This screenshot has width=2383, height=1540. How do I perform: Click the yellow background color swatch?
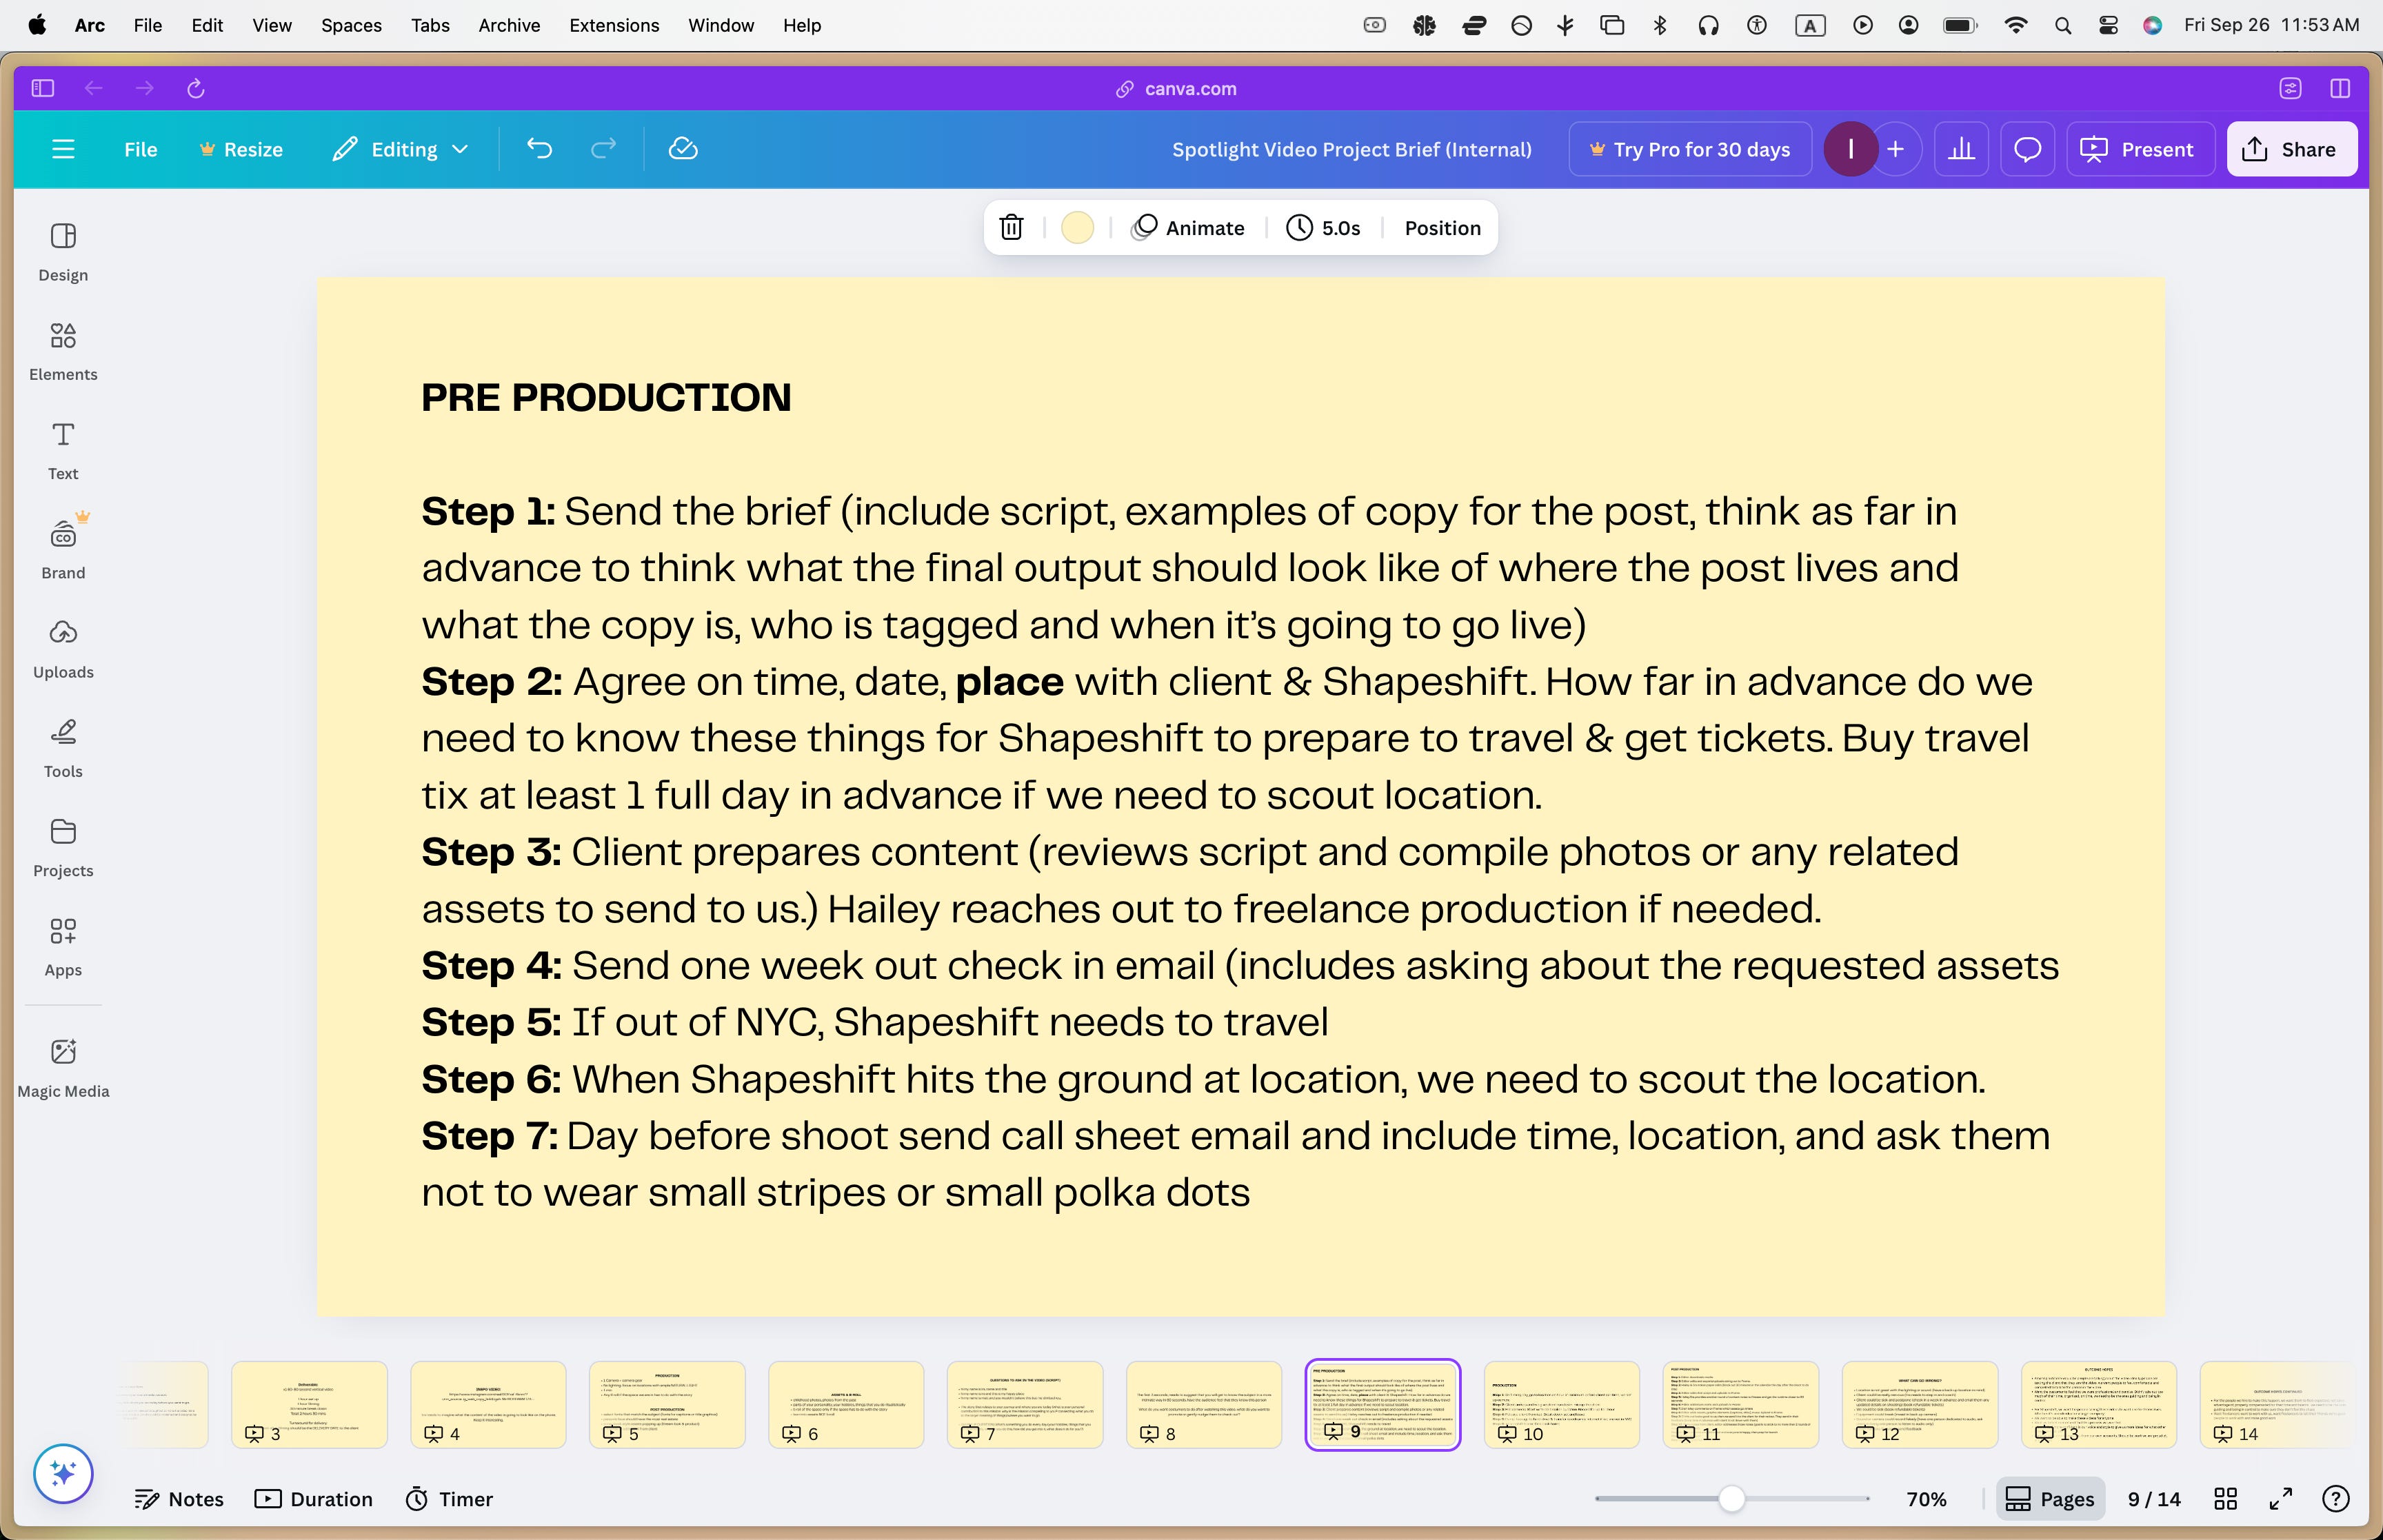click(x=1077, y=228)
